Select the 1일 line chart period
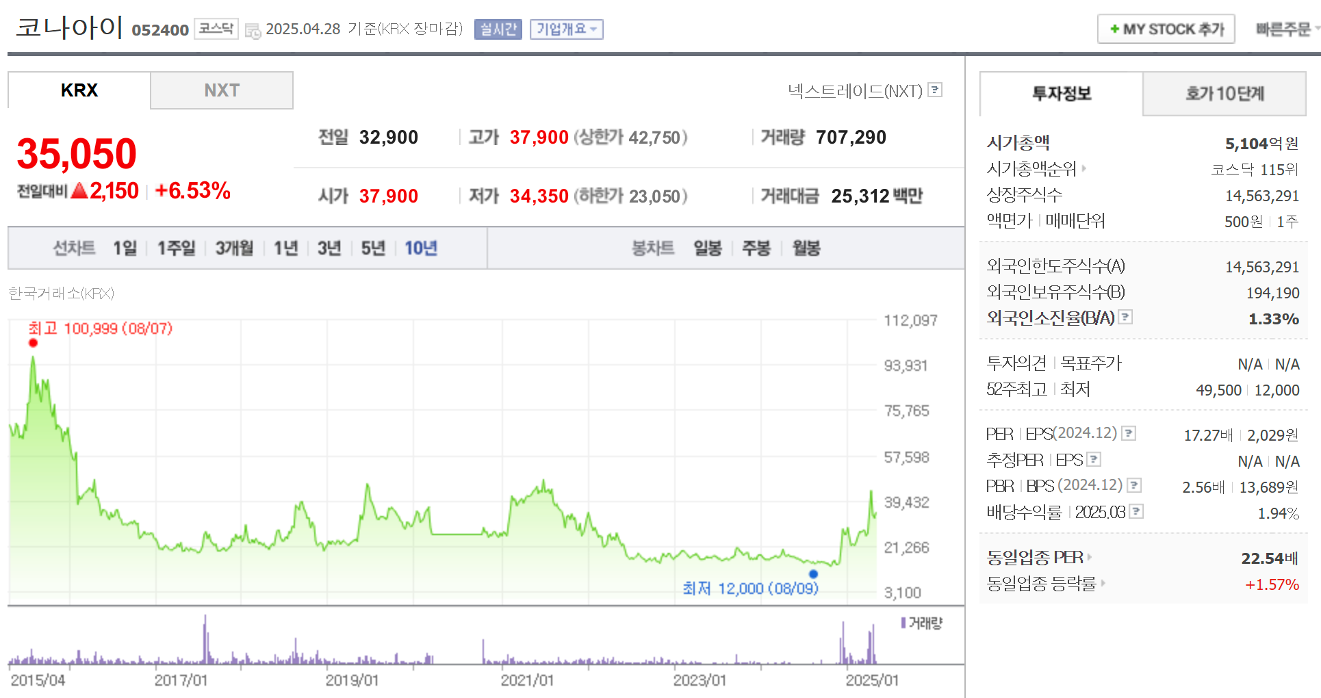1321x698 pixels. coord(125,248)
